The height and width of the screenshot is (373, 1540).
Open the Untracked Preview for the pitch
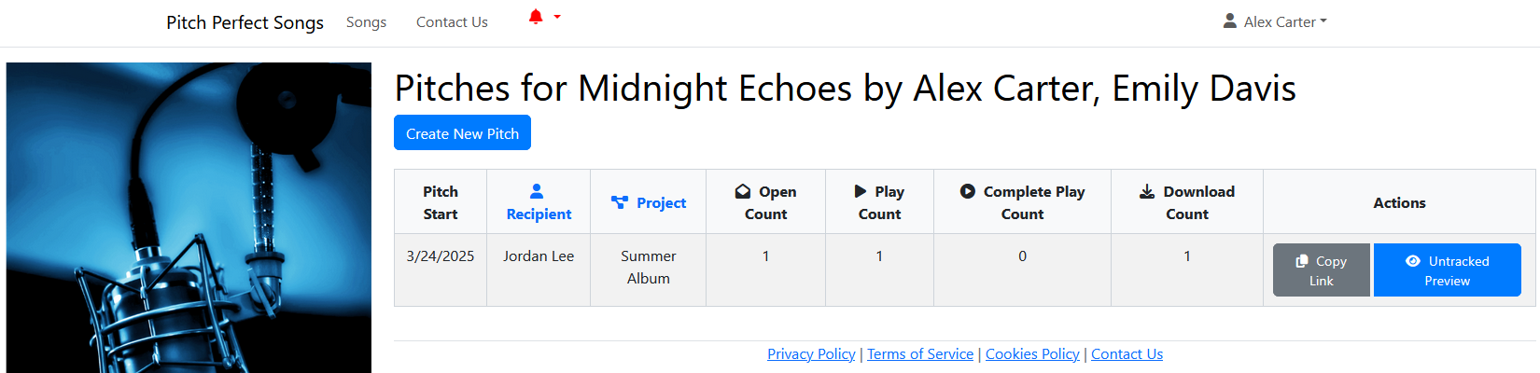[x=1447, y=270]
